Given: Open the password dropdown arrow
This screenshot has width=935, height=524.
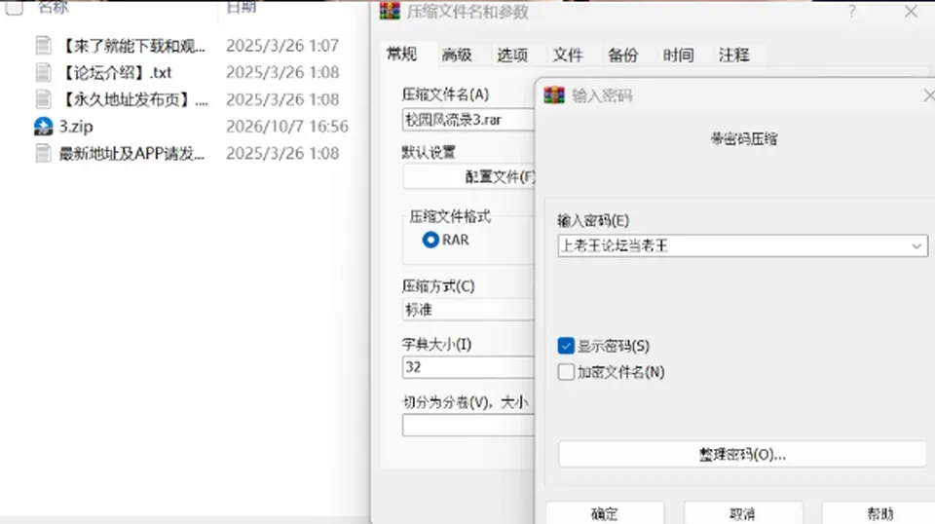Looking at the screenshot, I should tap(916, 245).
